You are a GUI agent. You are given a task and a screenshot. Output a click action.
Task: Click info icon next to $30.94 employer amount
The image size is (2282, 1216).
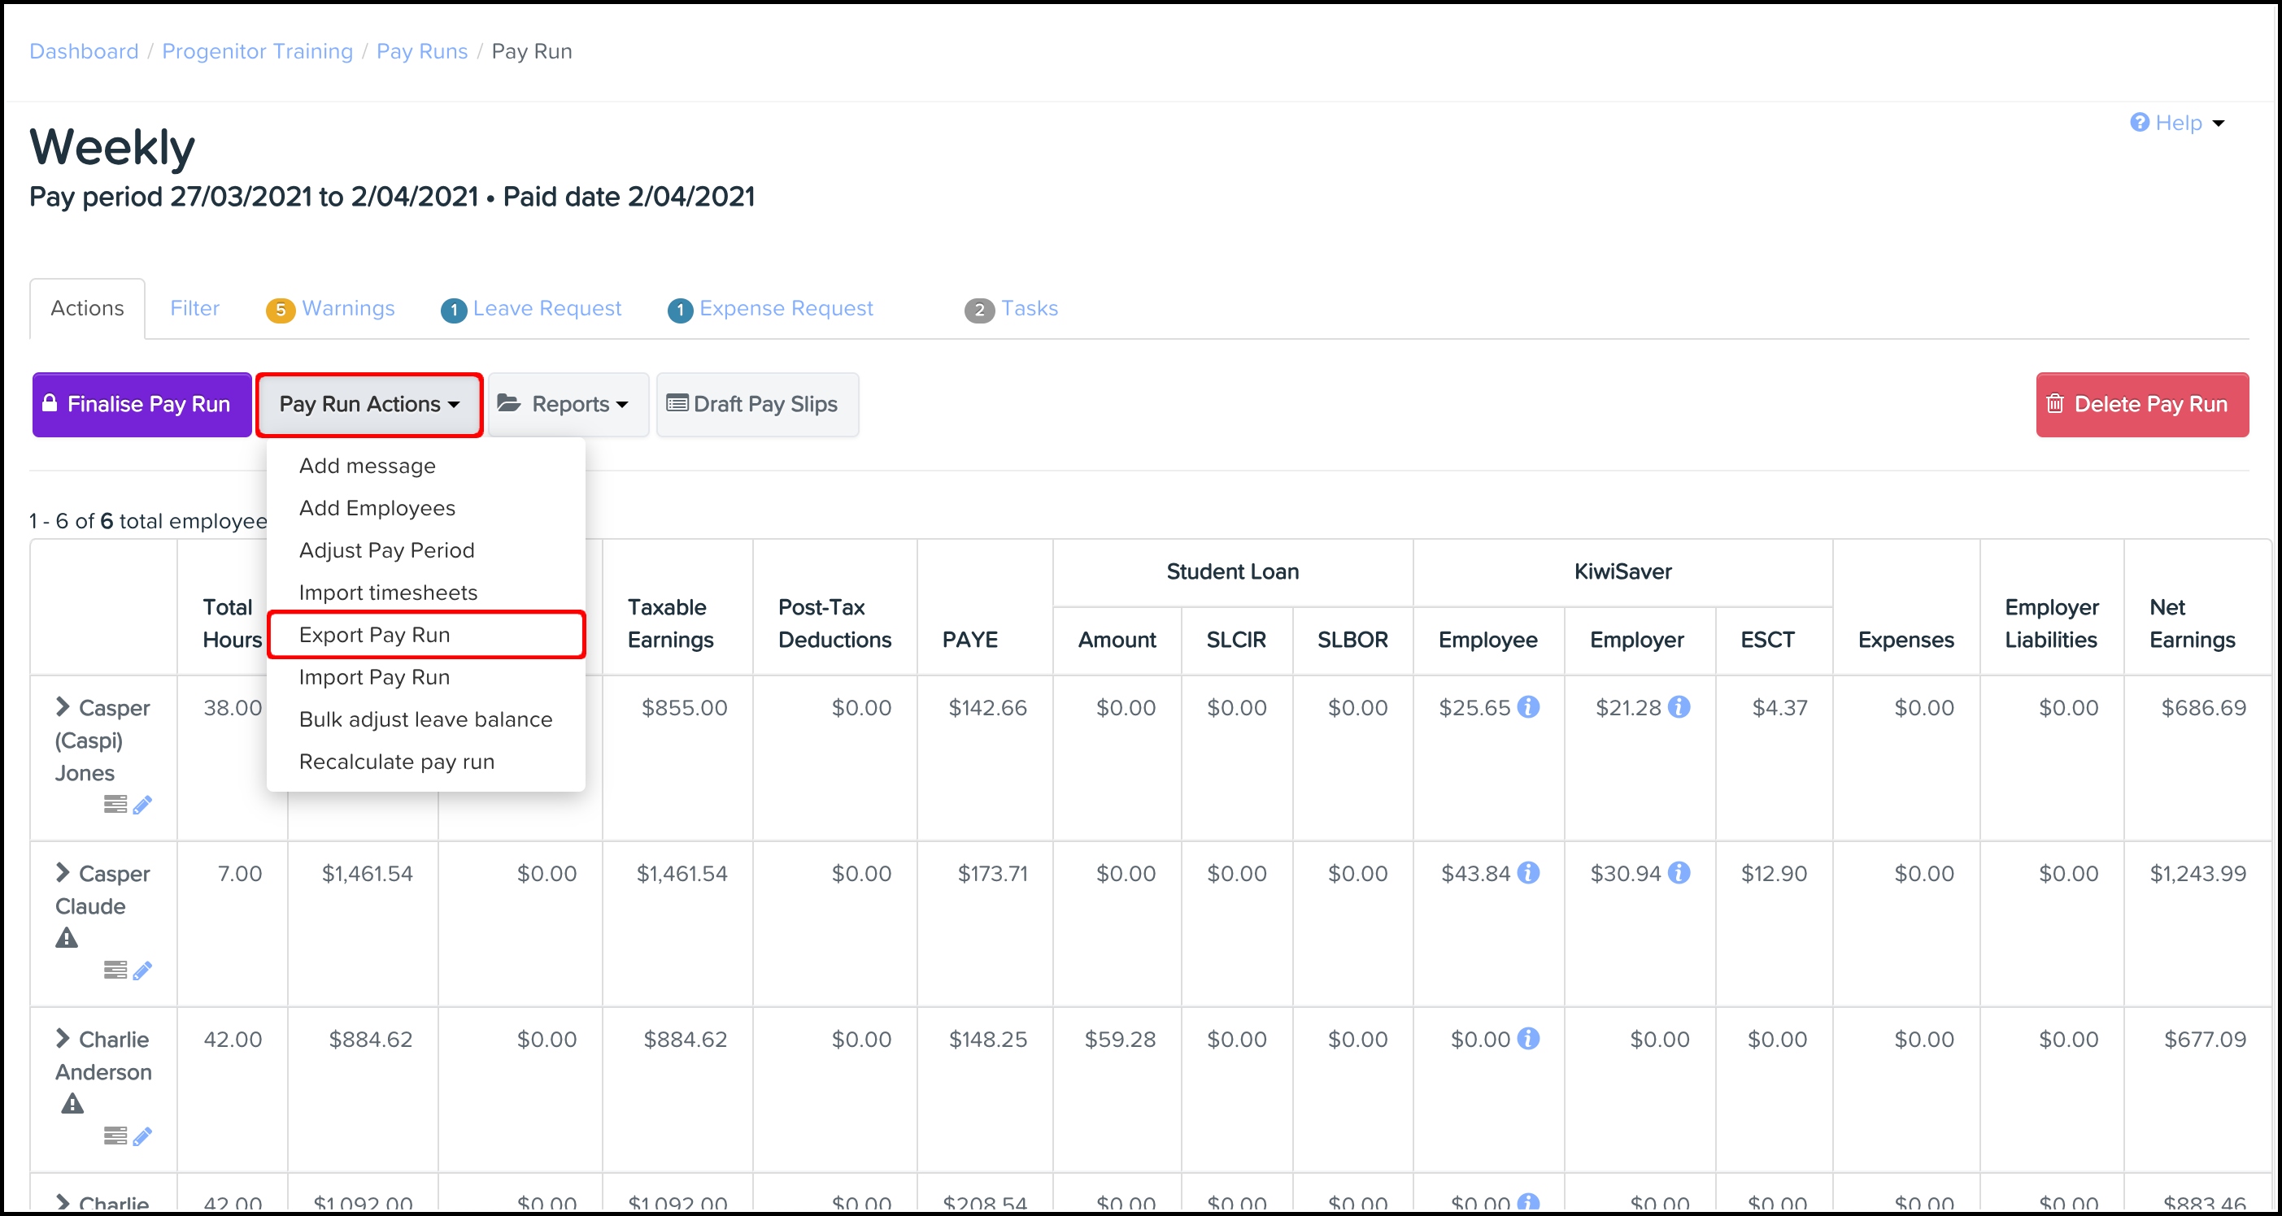tap(1679, 872)
